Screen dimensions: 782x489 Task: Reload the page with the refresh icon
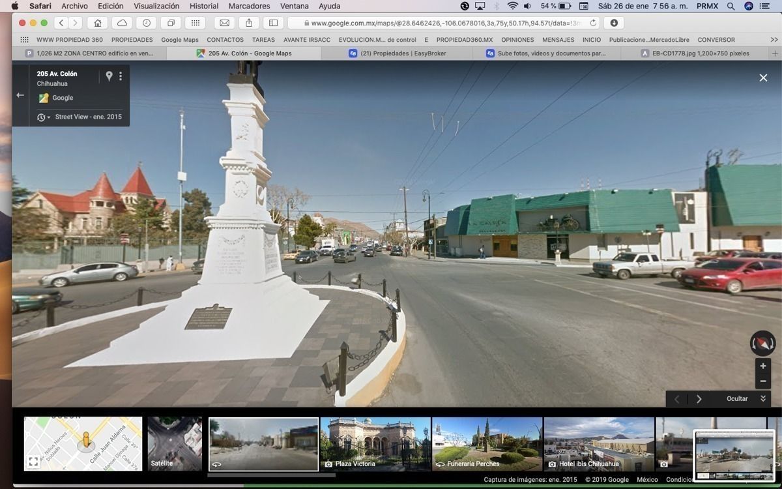593,23
